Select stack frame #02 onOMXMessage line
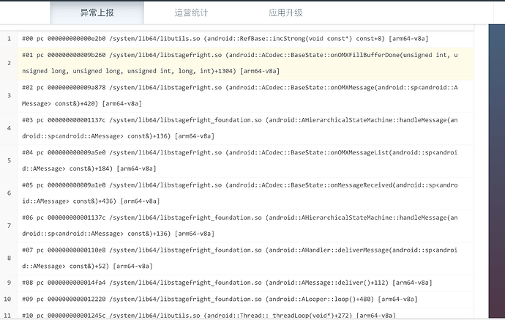The height and width of the screenshot is (320, 505). pyautogui.click(x=245, y=96)
